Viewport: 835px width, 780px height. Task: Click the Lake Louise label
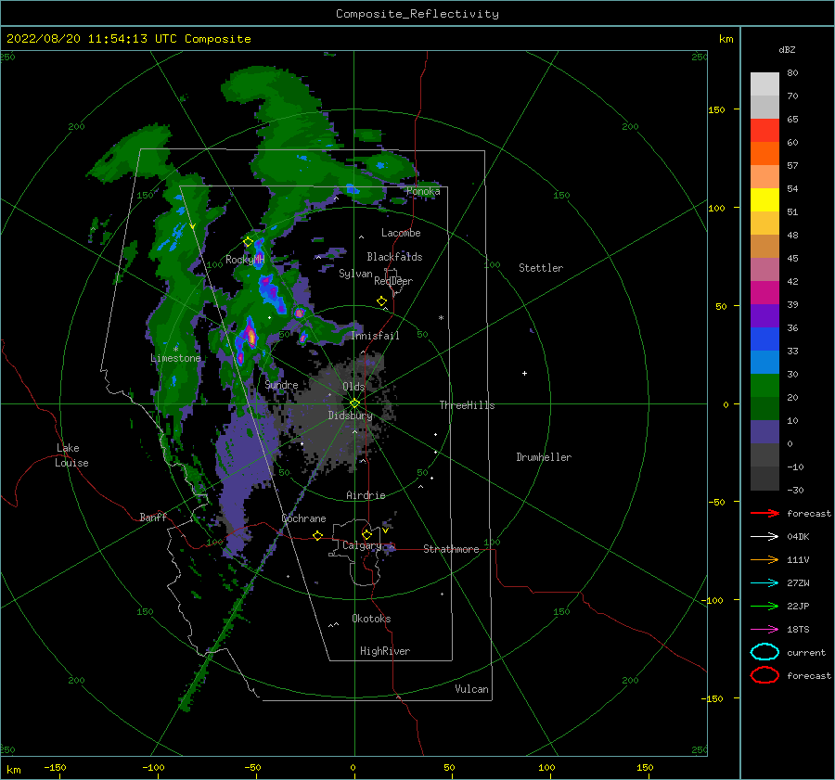pos(71,455)
